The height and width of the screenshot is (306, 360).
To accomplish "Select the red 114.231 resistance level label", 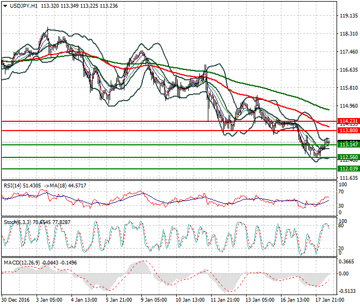I will tap(349, 121).
